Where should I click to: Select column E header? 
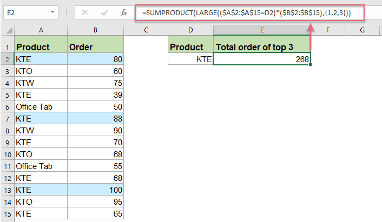[x=262, y=30]
